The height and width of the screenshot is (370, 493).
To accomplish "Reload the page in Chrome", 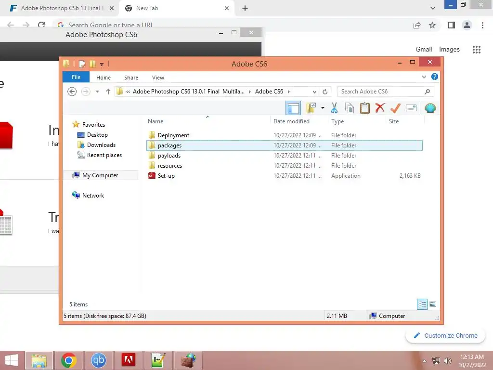I will point(41,25).
